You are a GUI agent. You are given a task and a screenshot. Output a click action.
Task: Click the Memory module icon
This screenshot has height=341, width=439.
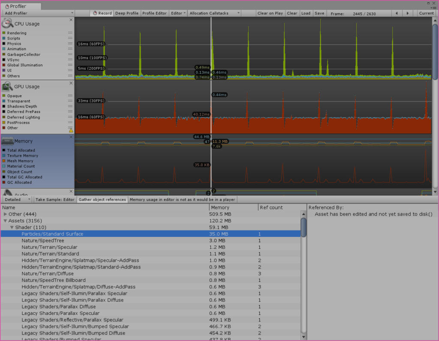[x=7, y=141]
